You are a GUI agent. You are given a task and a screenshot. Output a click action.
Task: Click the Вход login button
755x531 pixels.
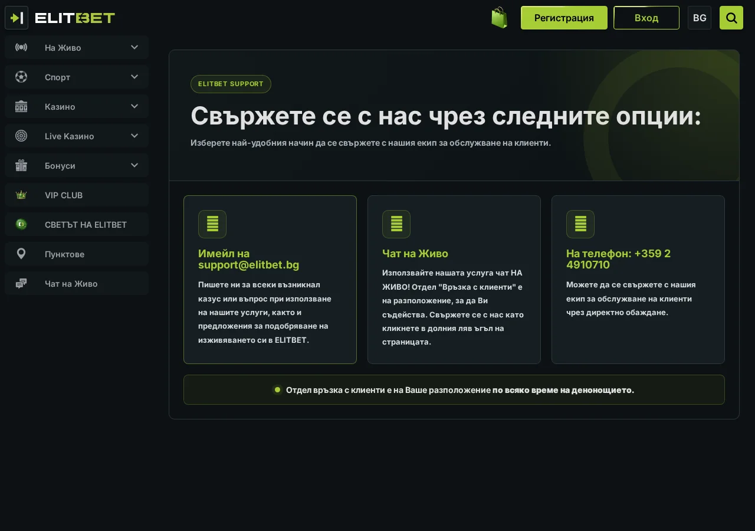click(646, 18)
